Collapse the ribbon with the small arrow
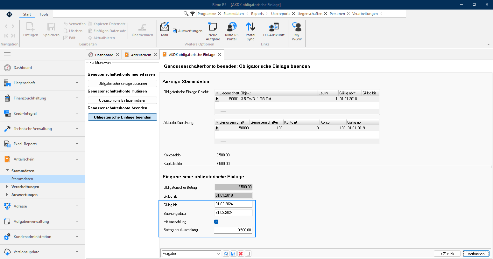Viewport: 493px width, 259px height. coord(489,44)
